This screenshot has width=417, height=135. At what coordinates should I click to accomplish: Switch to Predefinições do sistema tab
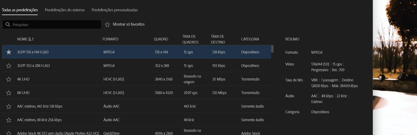point(65,10)
